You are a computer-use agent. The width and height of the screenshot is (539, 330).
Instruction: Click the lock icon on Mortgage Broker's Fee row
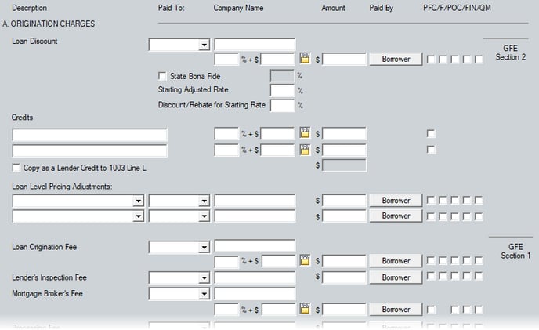pos(305,309)
